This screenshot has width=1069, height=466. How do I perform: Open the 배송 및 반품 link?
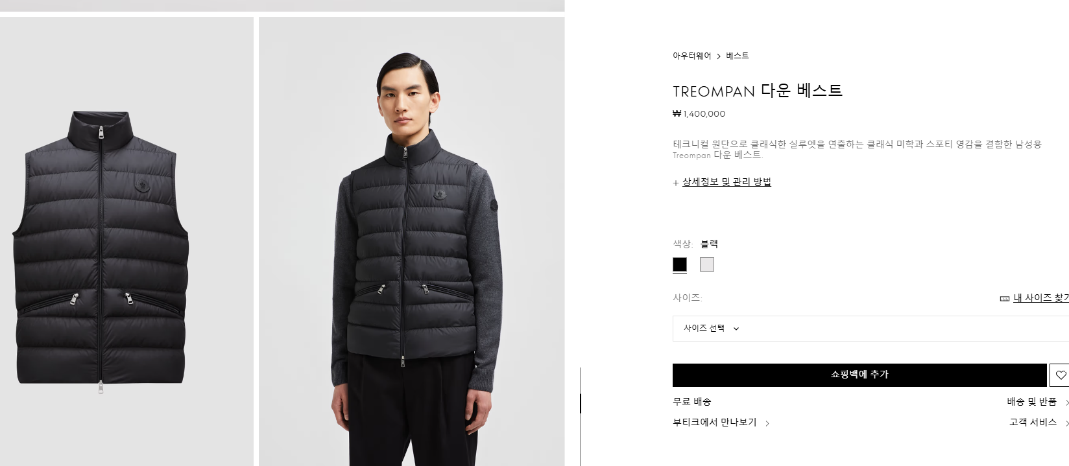pyautogui.click(x=1032, y=402)
